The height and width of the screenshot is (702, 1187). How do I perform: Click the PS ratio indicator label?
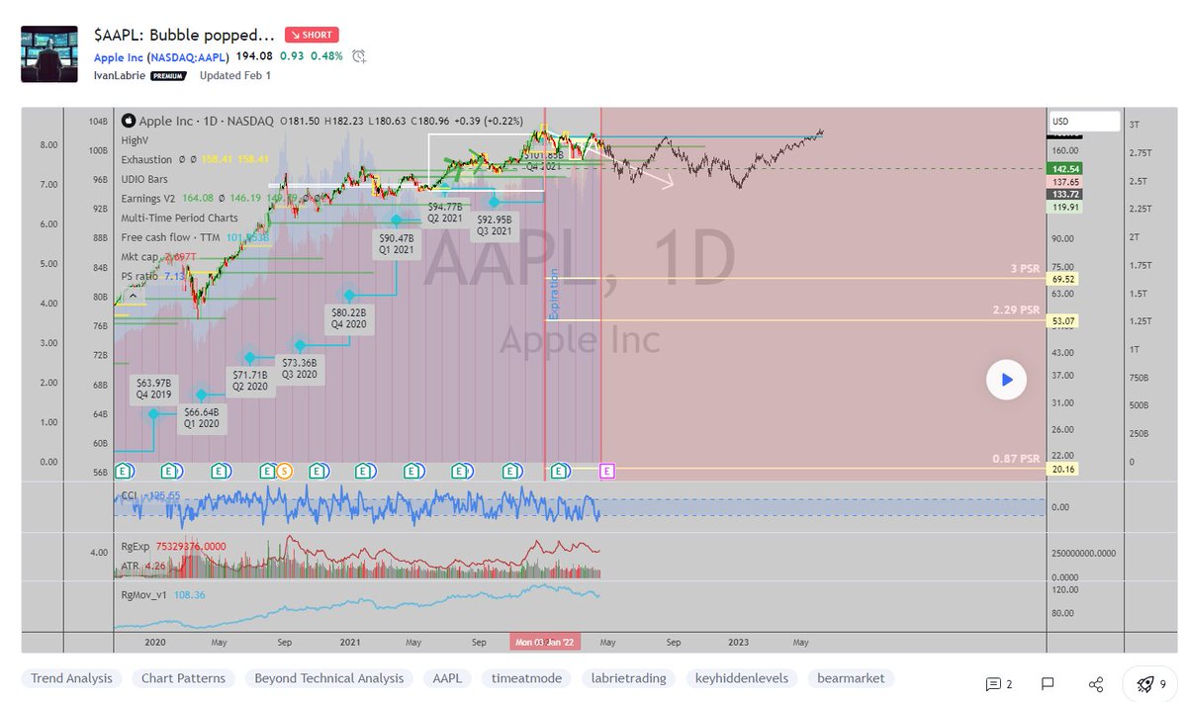139,276
